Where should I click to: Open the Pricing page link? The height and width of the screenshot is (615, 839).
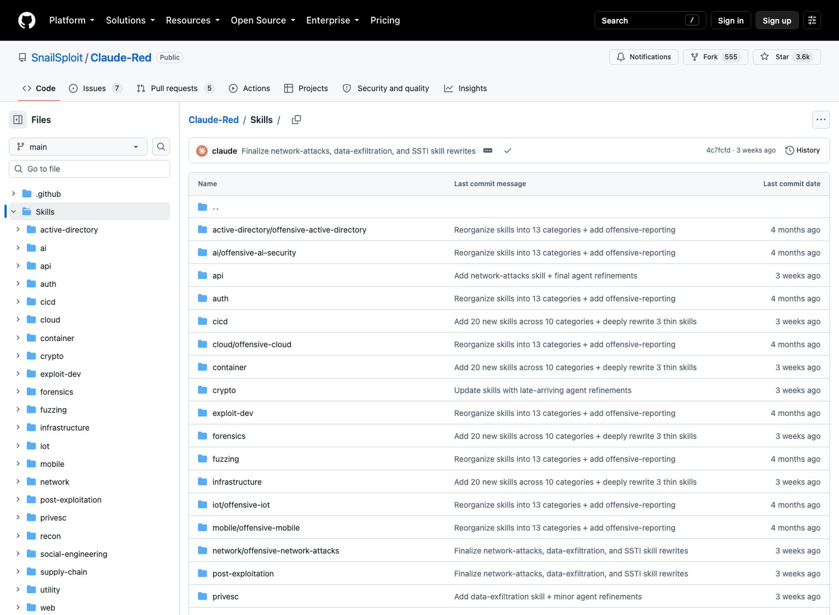pyautogui.click(x=385, y=20)
